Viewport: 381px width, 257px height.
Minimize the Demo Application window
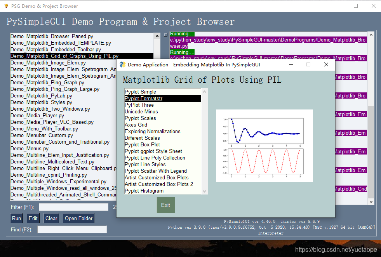[x=291, y=64]
